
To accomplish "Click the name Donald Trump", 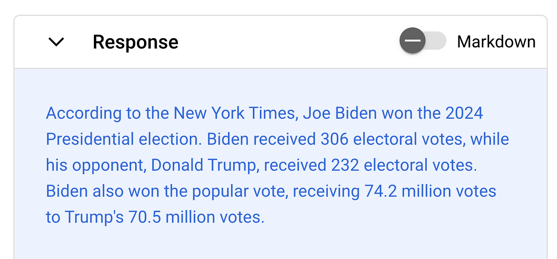I will click(x=205, y=166).
